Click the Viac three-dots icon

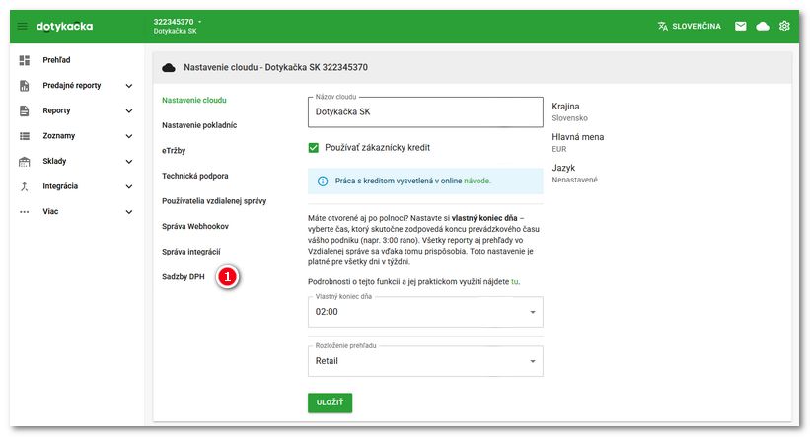pyautogui.click(x=25, y=212)
